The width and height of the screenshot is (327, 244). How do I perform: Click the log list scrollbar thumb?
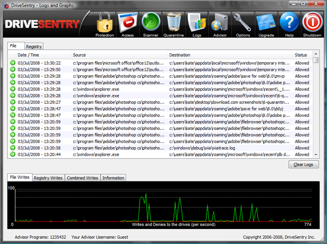point(316,60)
